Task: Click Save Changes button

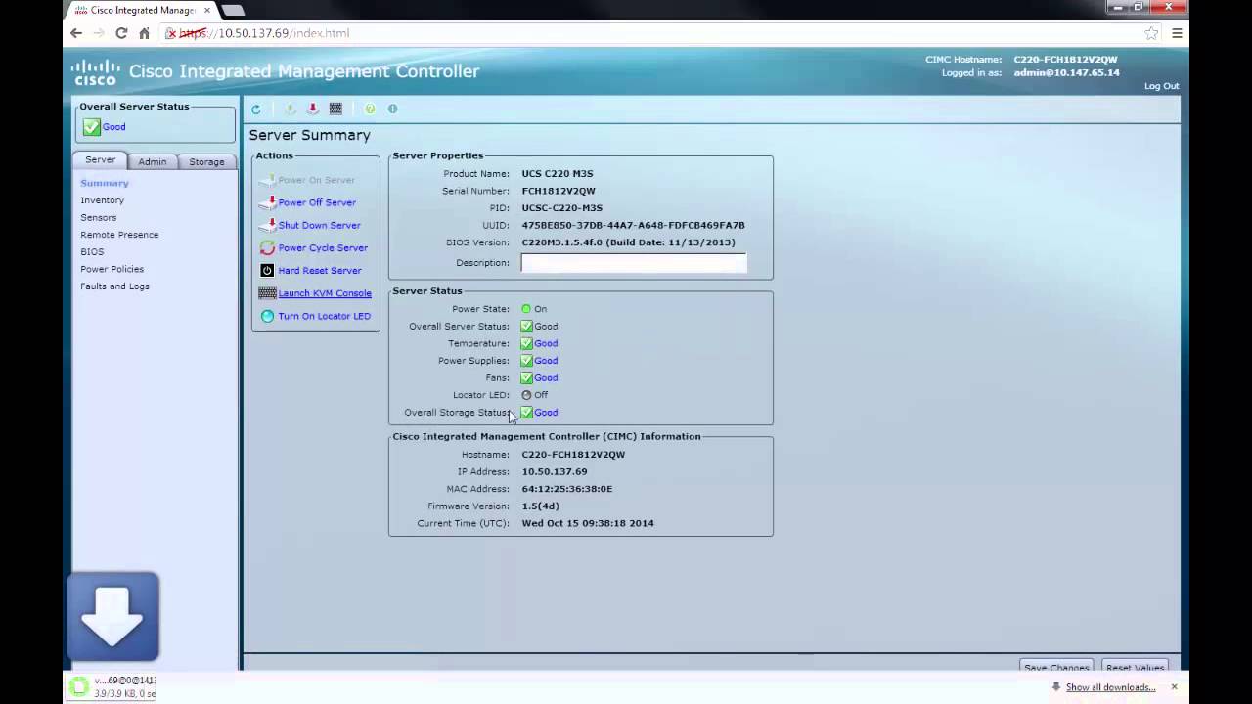Action: tap(1056, 666)
